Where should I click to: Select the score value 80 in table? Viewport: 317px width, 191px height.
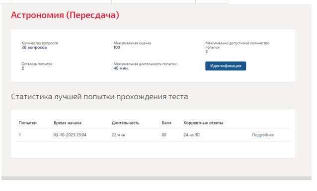[x=164, y=135]
